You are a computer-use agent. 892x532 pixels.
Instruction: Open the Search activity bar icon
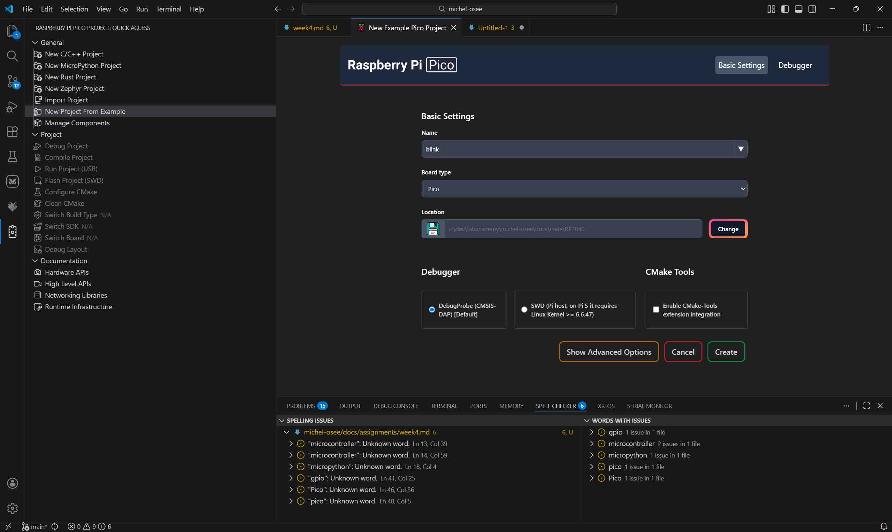pyautogui.click(x=13, y=56)
